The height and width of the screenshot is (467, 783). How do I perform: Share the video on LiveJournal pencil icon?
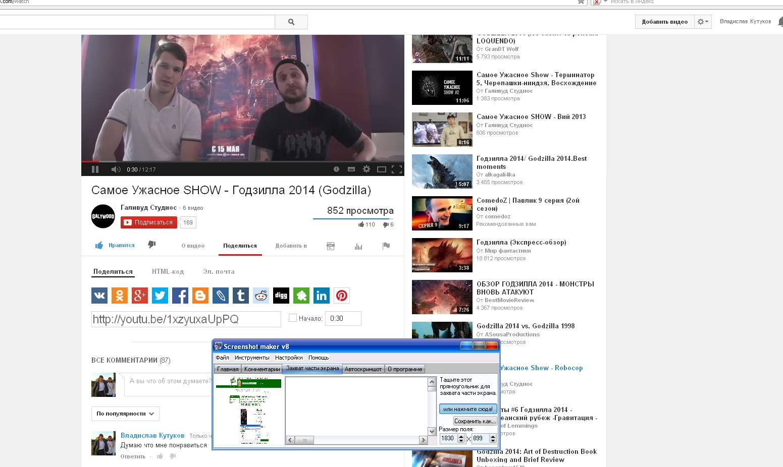(221, 296)
